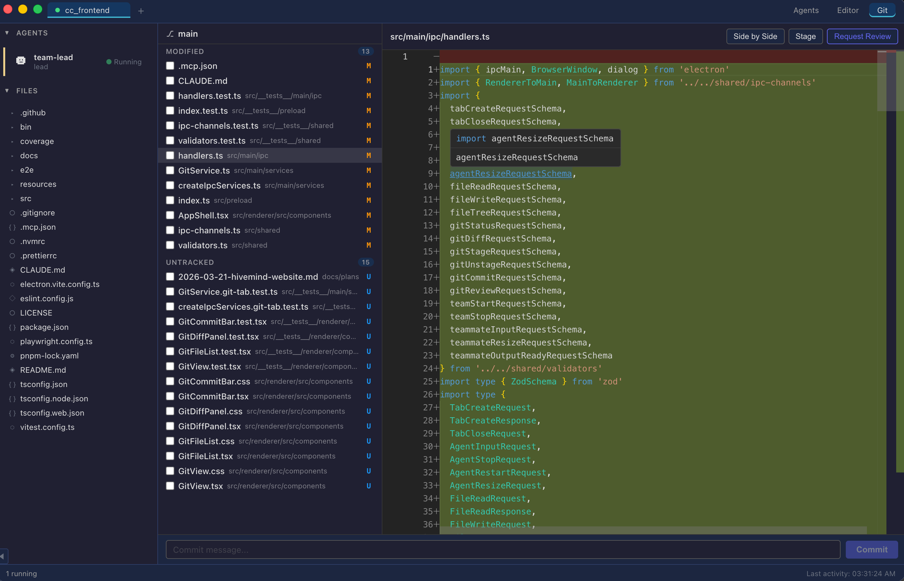Click the robot icon beside team-lead agent
Screen dimensions: 904x581
[x=21, y=61]
